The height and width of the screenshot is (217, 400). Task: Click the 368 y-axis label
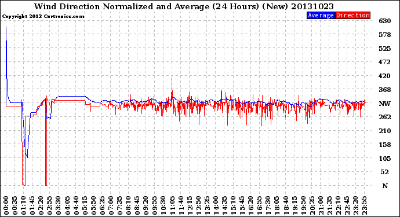[385, 90]
